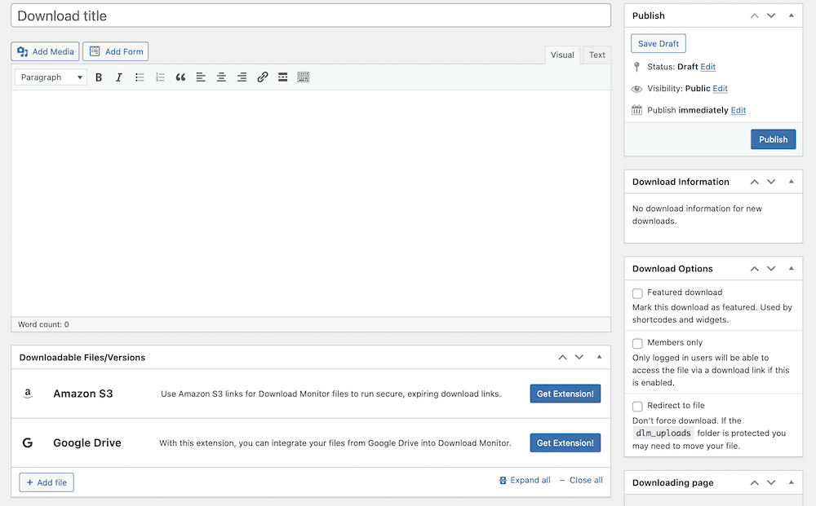Click the Amazon S3 logo icon
This screenshot has width=816, height=506.
[28, 394]
